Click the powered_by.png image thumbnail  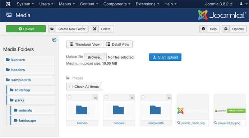pos(230,111)
